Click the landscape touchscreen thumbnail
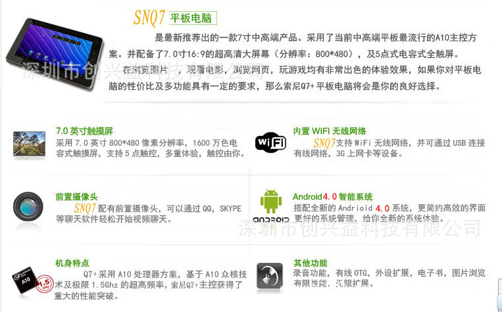 point(29,144)
